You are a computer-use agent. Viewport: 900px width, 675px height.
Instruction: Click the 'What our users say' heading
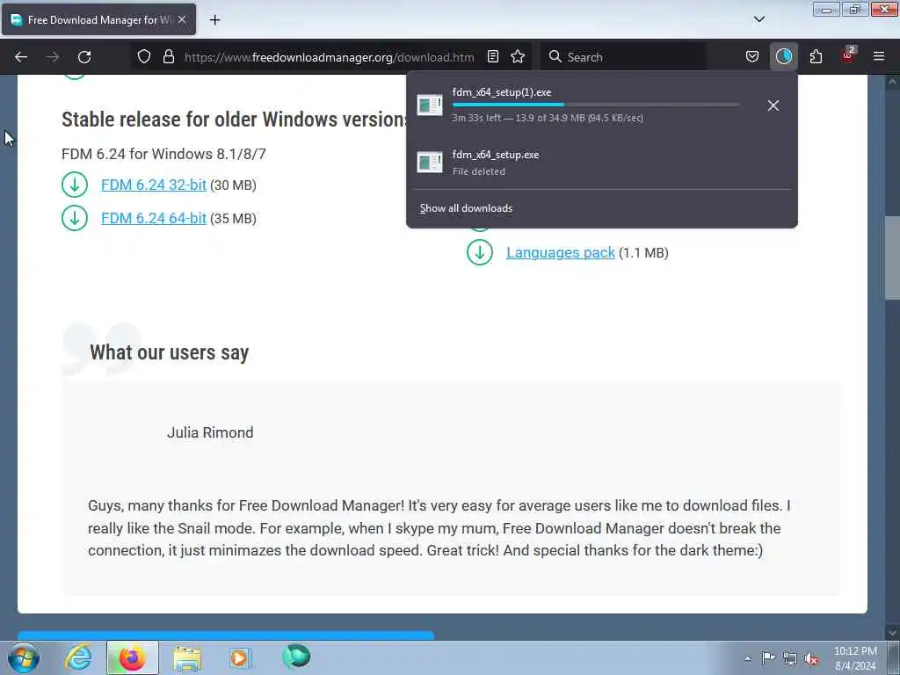tap(170, 352)
